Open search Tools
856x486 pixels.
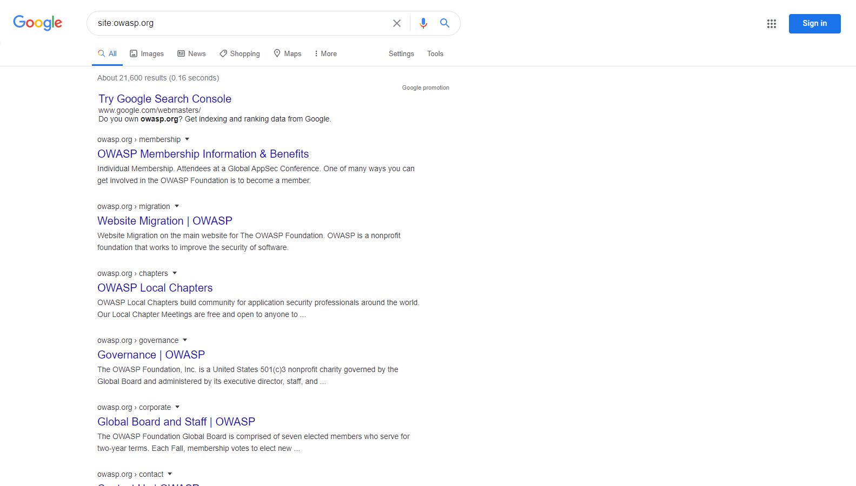pos(435,54)
